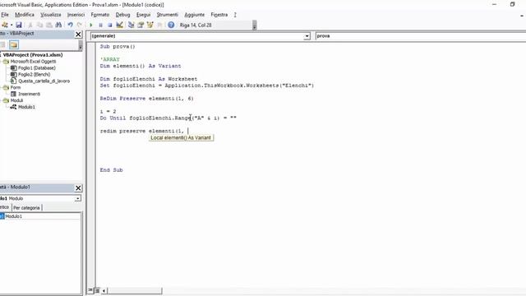The width and height of the screenshot is (526, 296).
Task: Open the Debug menu
Action: pyautogui.click(x=122, y=15)
